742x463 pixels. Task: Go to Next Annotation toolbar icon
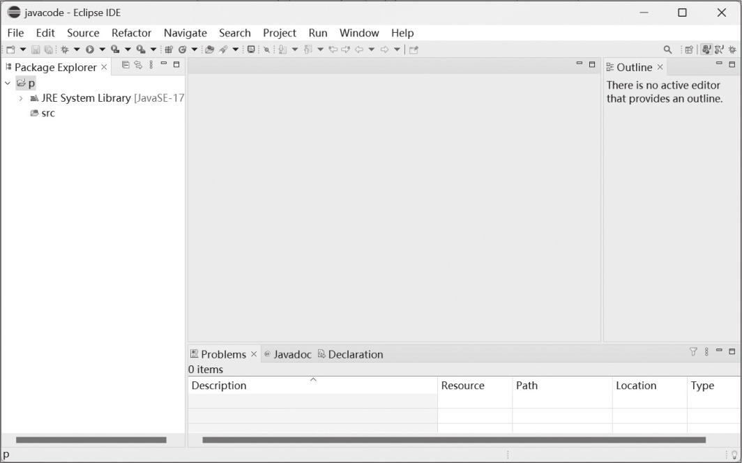[x=282, y=50]
